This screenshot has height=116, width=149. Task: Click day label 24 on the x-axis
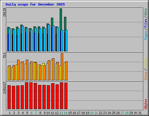pos(109,113)
